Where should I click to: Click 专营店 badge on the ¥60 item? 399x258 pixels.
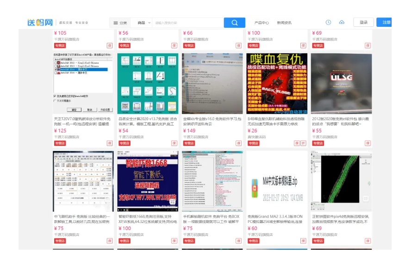pos(254,241)
